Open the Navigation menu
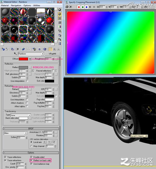The image size is (156, 169). pyautogui.click(x=16, y=5)
